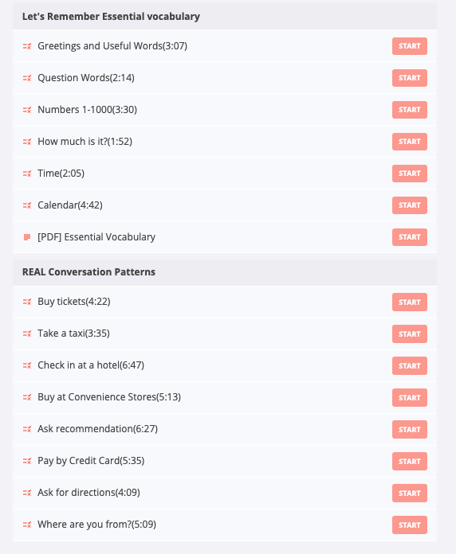This screenshot has width=456, height=554.
Task: Start the Time lesson
Action: pyautogui.click(x=409, y=174)
